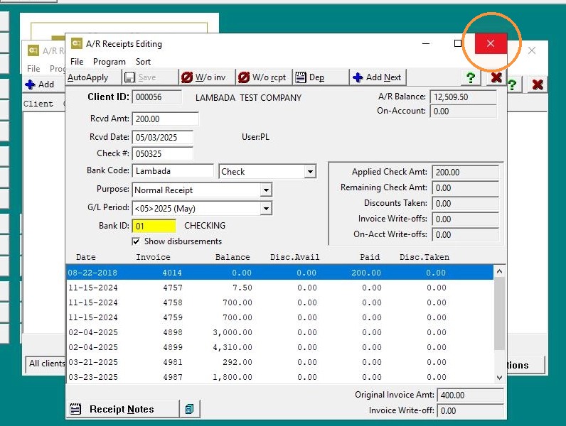Open the Dep deposit notes button
566x426 pixels.
(x=321, y=77)
